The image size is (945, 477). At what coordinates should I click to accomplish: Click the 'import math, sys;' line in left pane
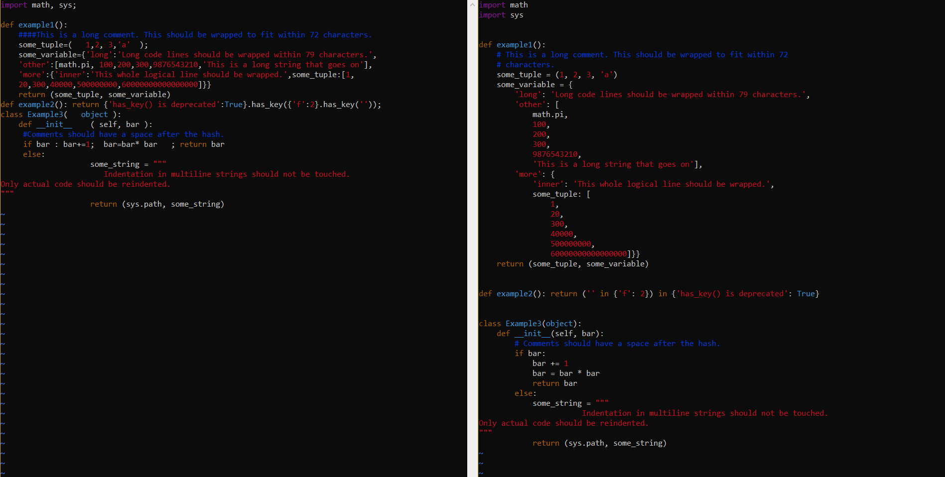pyautogui.click(x=38, y=5)
